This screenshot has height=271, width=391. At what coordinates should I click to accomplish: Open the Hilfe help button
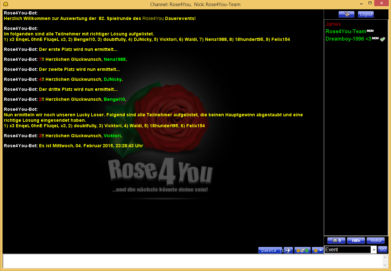point(356,241)
